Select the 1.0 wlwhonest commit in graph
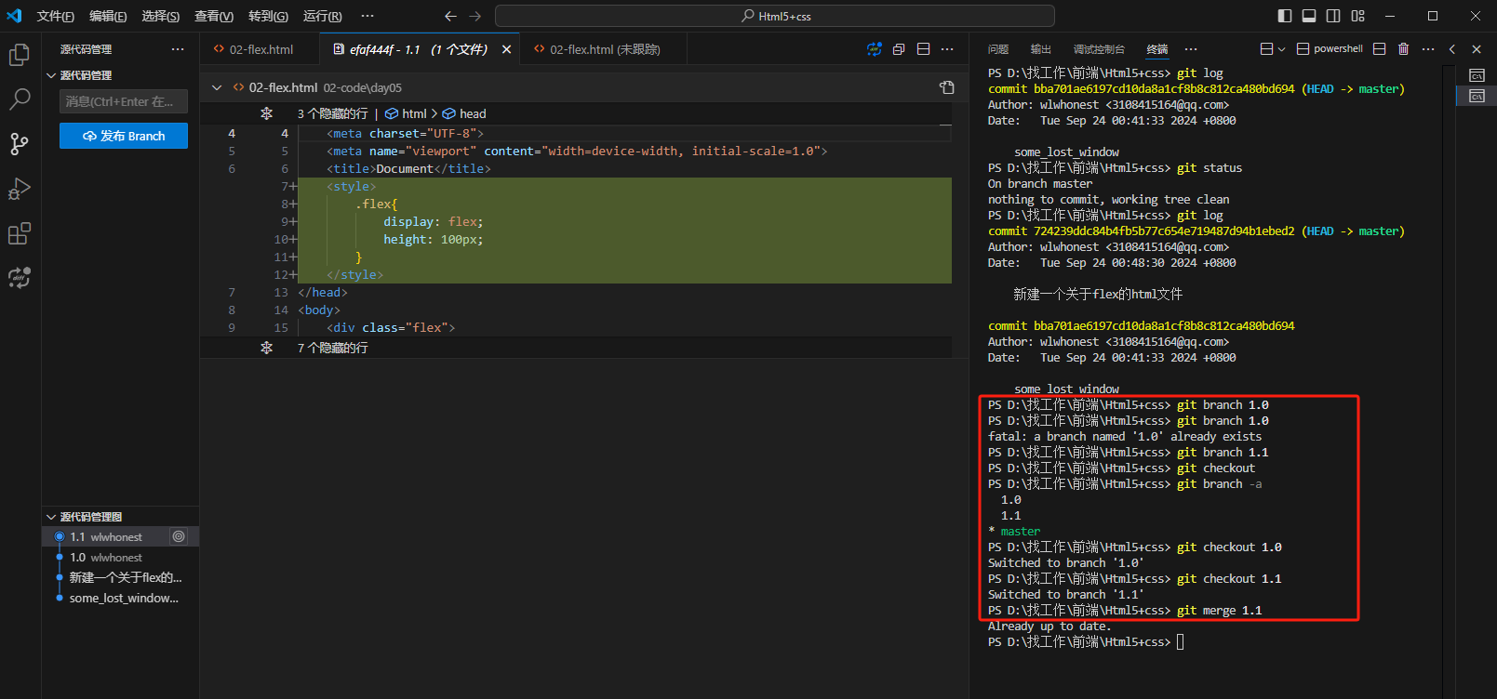Viewport: 1497px width, 699px height. pos(120,557)
